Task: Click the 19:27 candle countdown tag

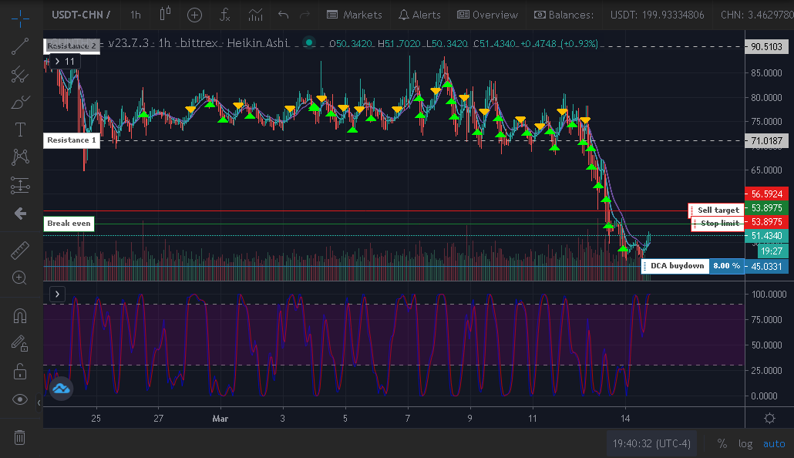Action: (772, 251)
